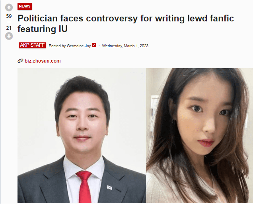Click the red tie in the left photo

[x=84, y=187]
